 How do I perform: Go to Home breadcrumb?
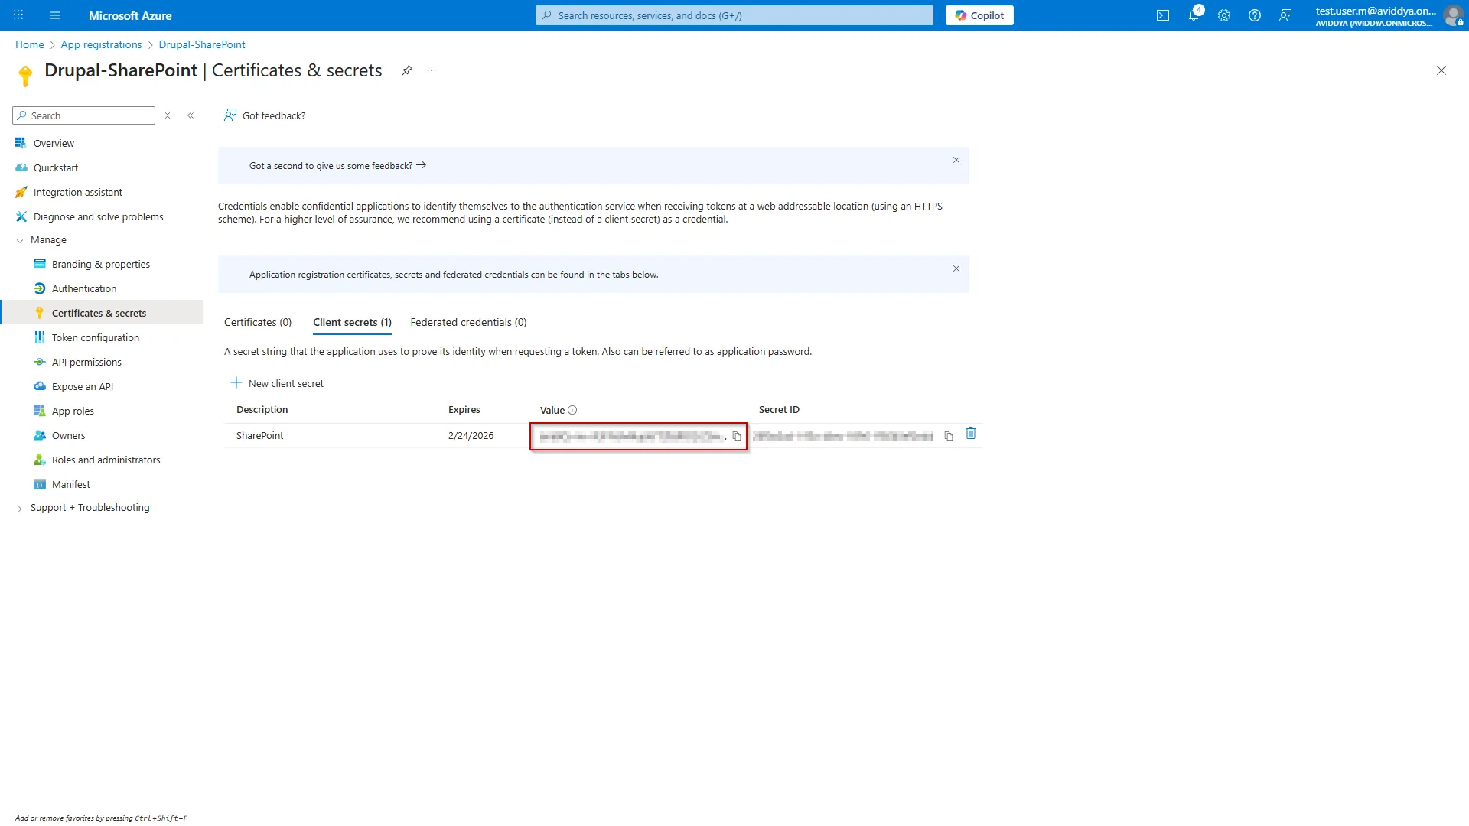point(30,44)
